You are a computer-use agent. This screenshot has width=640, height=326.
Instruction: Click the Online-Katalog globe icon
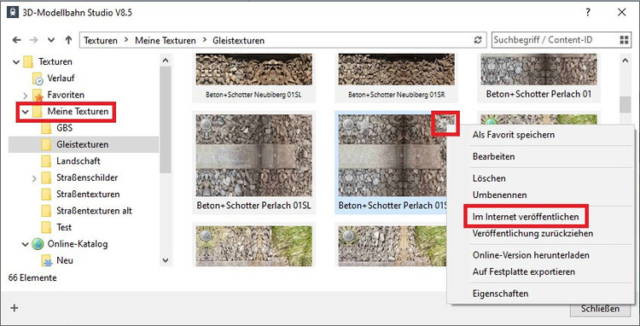(x=38, y=244)
